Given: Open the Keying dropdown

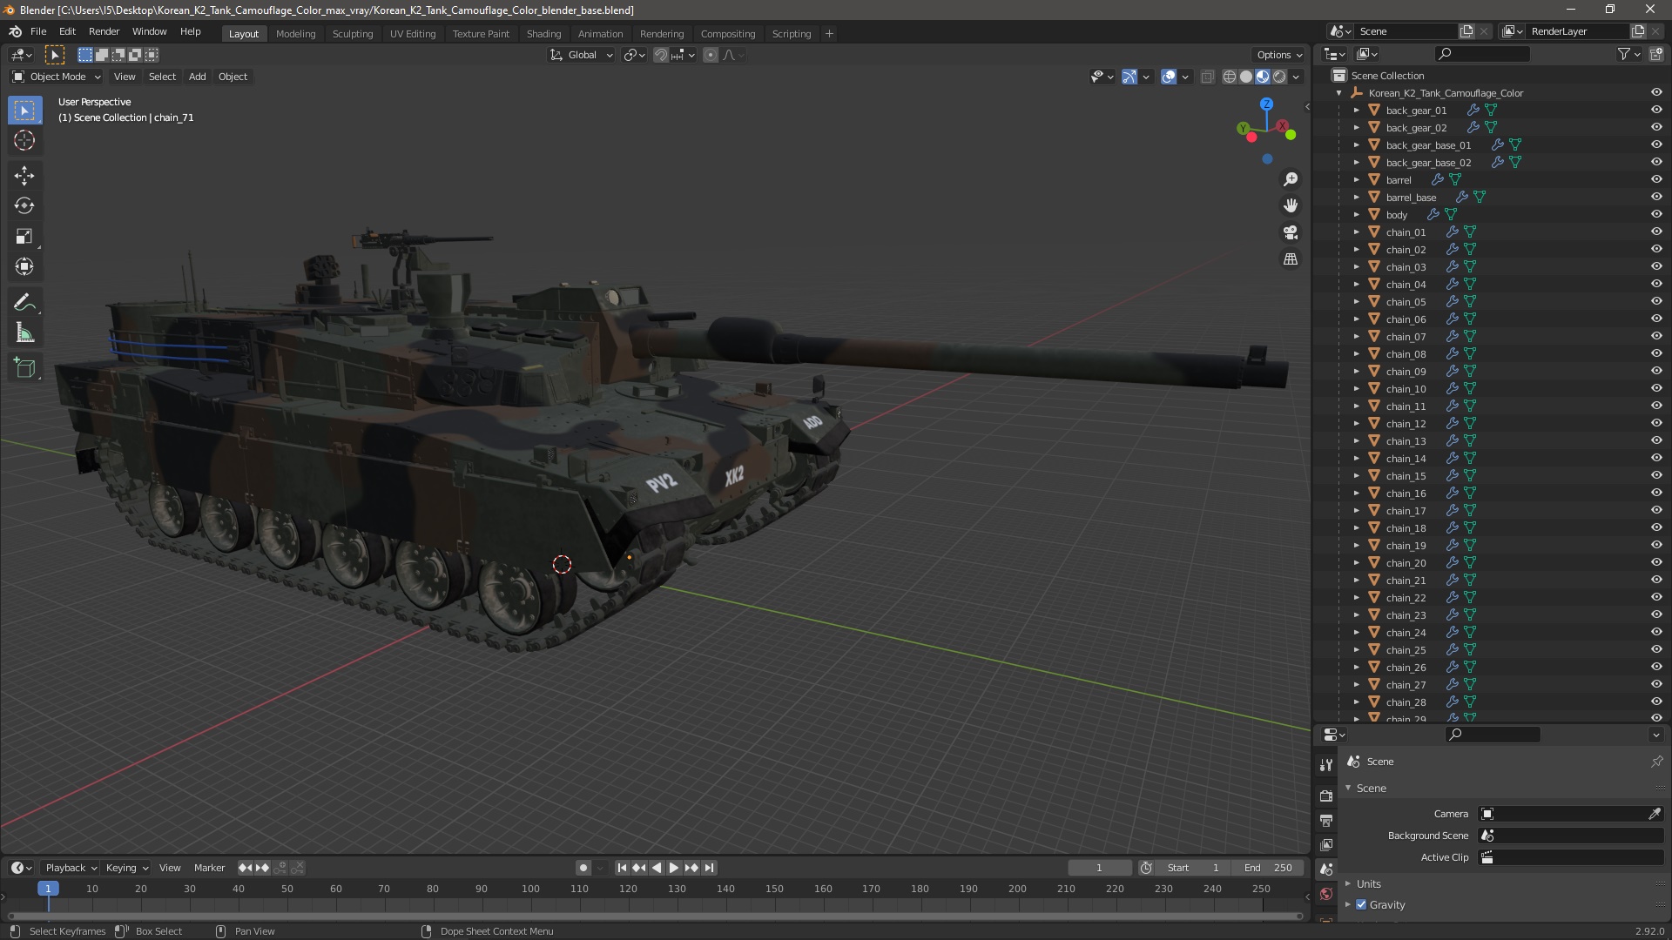Looking at the screenshot, I should pyautogui.click(x=127, y=868).
